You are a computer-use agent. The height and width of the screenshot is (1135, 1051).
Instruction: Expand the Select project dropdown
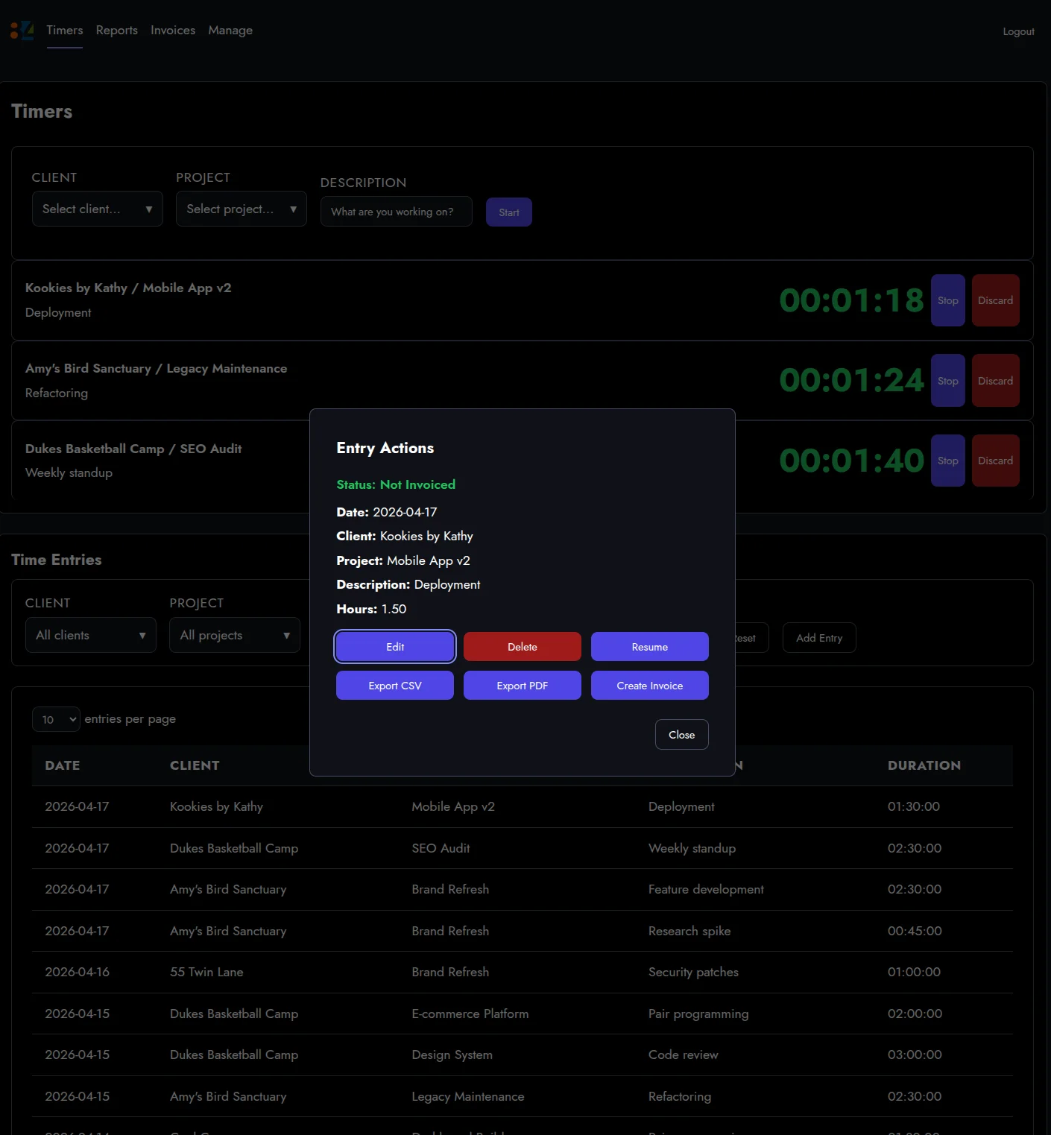click(x=241, y=209)
